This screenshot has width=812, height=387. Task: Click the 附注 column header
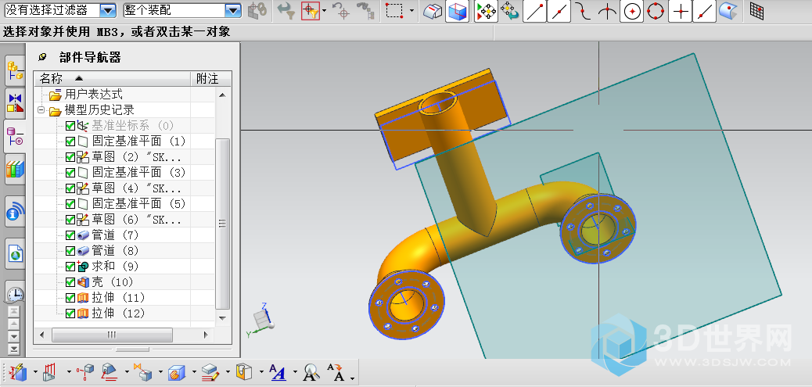tap(207, 79)
